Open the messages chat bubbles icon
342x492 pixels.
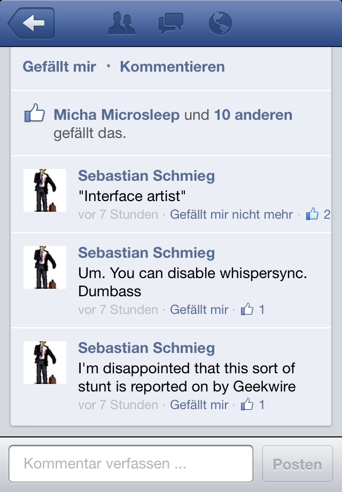[x=171, y=23]
